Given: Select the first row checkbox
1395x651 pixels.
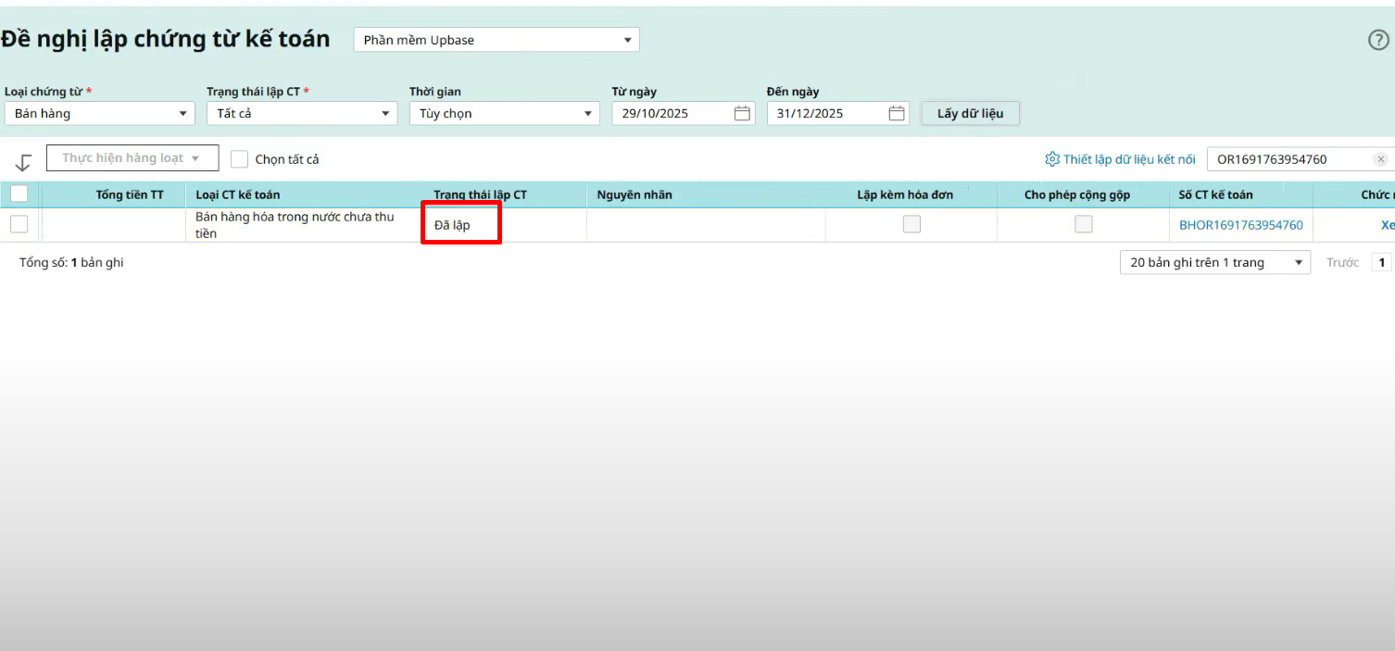Looking at the screenshot, I should (x=19, y=224).
